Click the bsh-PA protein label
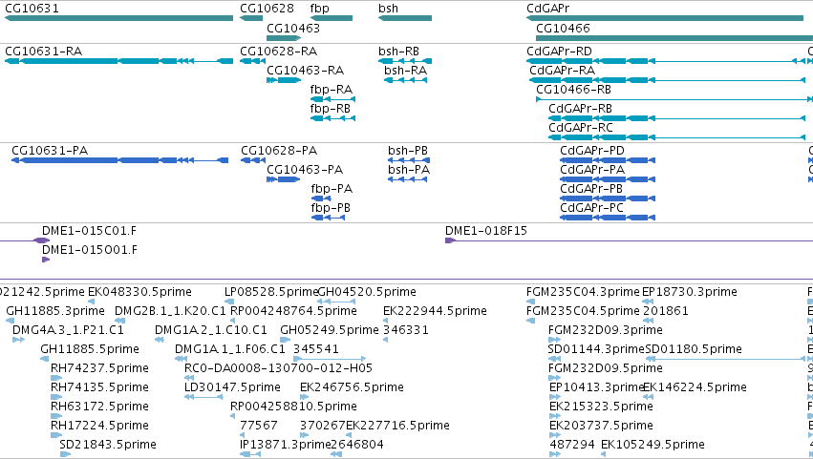Viewport: 813px width, 459px height. (x=409, y=170)
